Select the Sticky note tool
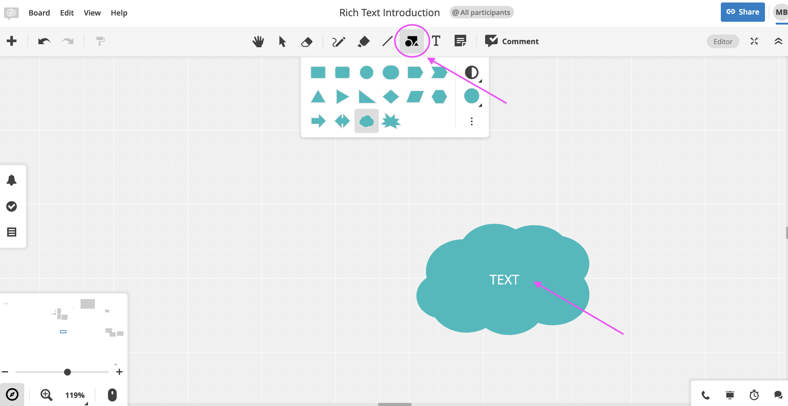Screen dimensions: 788x406 [460, 41]
